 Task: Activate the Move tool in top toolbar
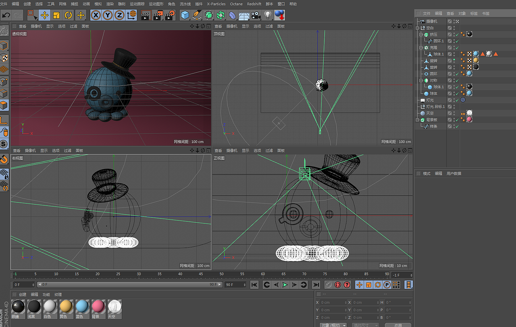pyautogui.click(x=44, y=15)
